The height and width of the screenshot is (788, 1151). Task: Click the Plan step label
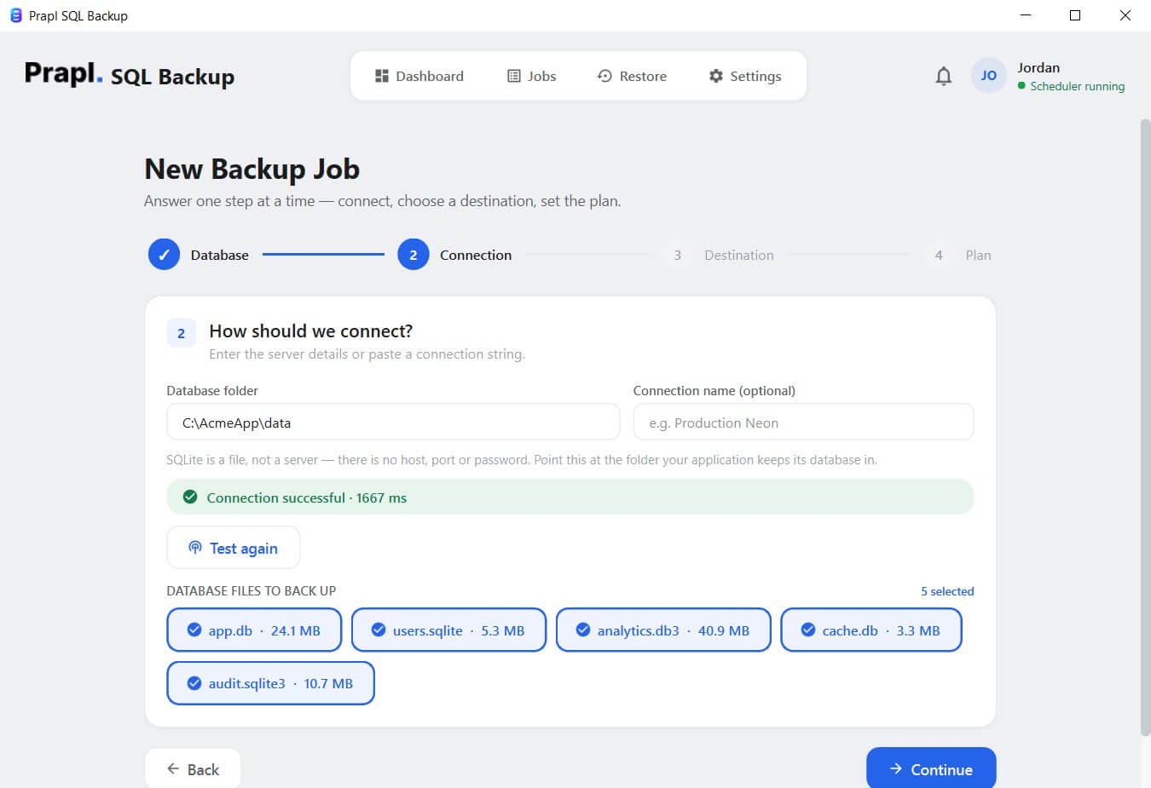click(x=978, y=255)
